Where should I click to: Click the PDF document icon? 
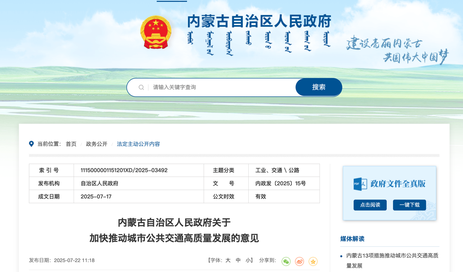tap(360, 184)
